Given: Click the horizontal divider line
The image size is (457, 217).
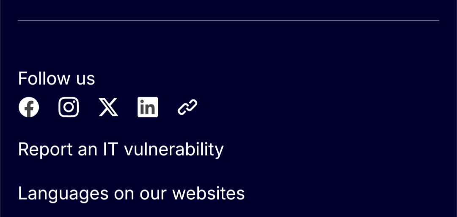Looking at the screenshot, I should [x=228, y=20].
